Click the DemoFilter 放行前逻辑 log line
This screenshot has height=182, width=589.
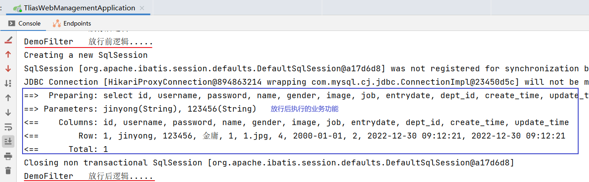[88, 42]
